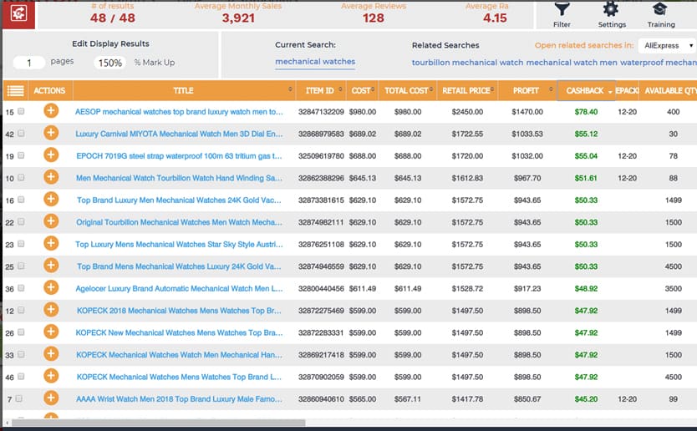Click the red app logo icon
This screenshot has width=697, height=431.
coord(18,13)
